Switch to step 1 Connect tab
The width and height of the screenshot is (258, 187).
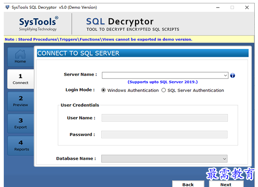coord(20,79)
